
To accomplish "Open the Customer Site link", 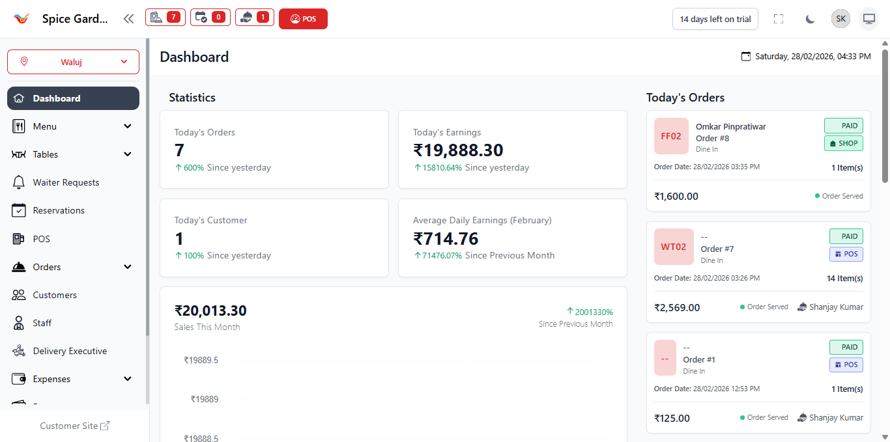I will coord(74,425).
